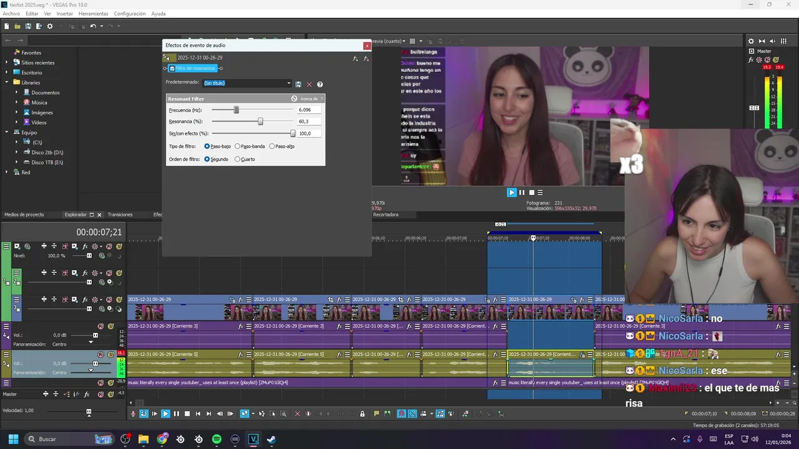The image size is (799, 449).
Task: Open Spotify from the Windows taskbar
Action: pyautogui.click(x=217, y=439)
